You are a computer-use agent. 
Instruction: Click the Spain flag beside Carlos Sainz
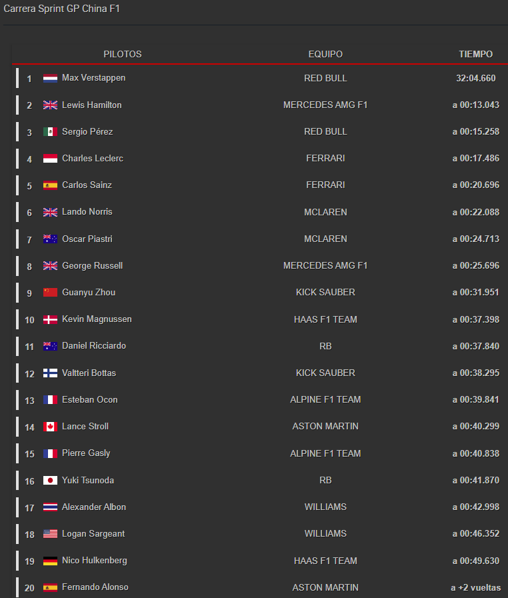tap(51, 185)
